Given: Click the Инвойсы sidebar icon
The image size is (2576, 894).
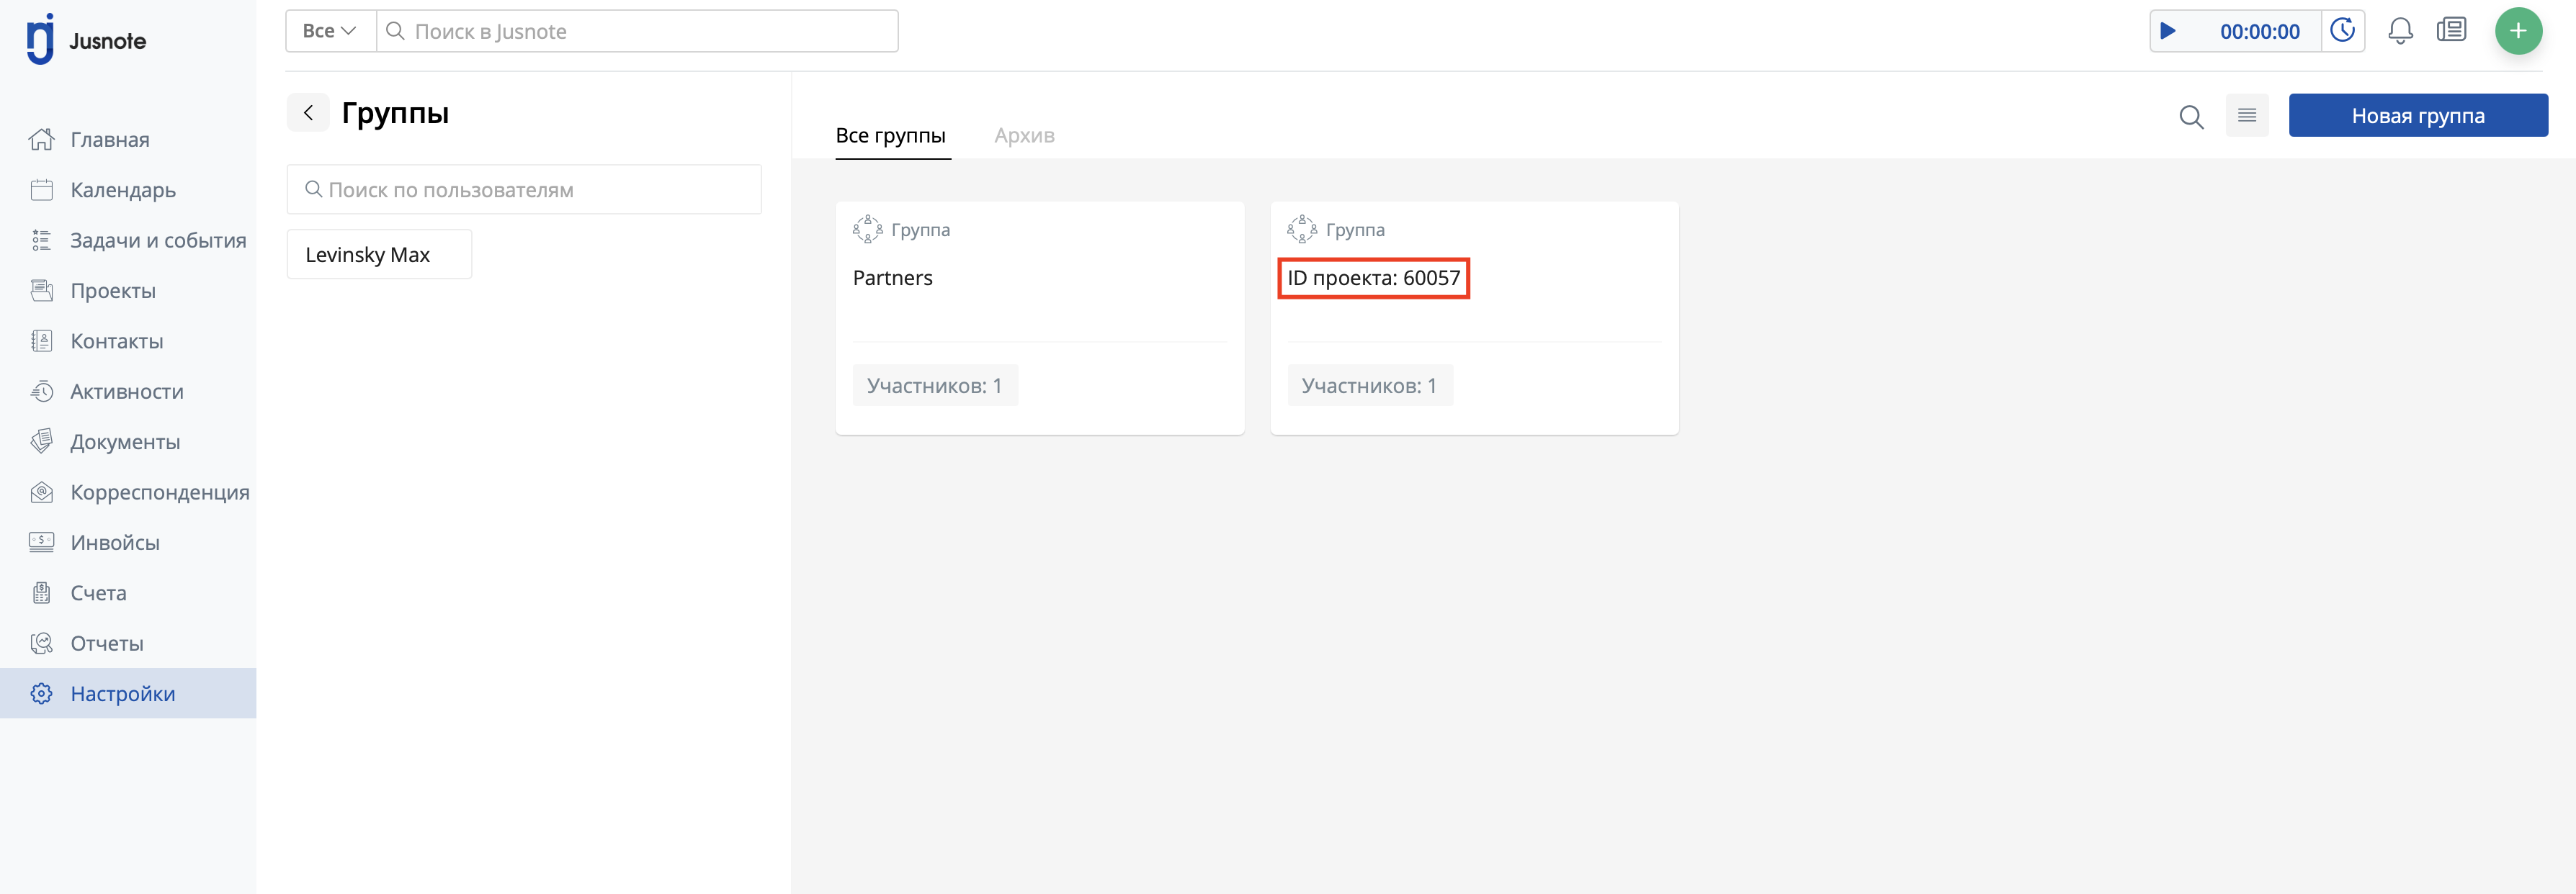Looking at the screenshot, I should coord(41,543).
